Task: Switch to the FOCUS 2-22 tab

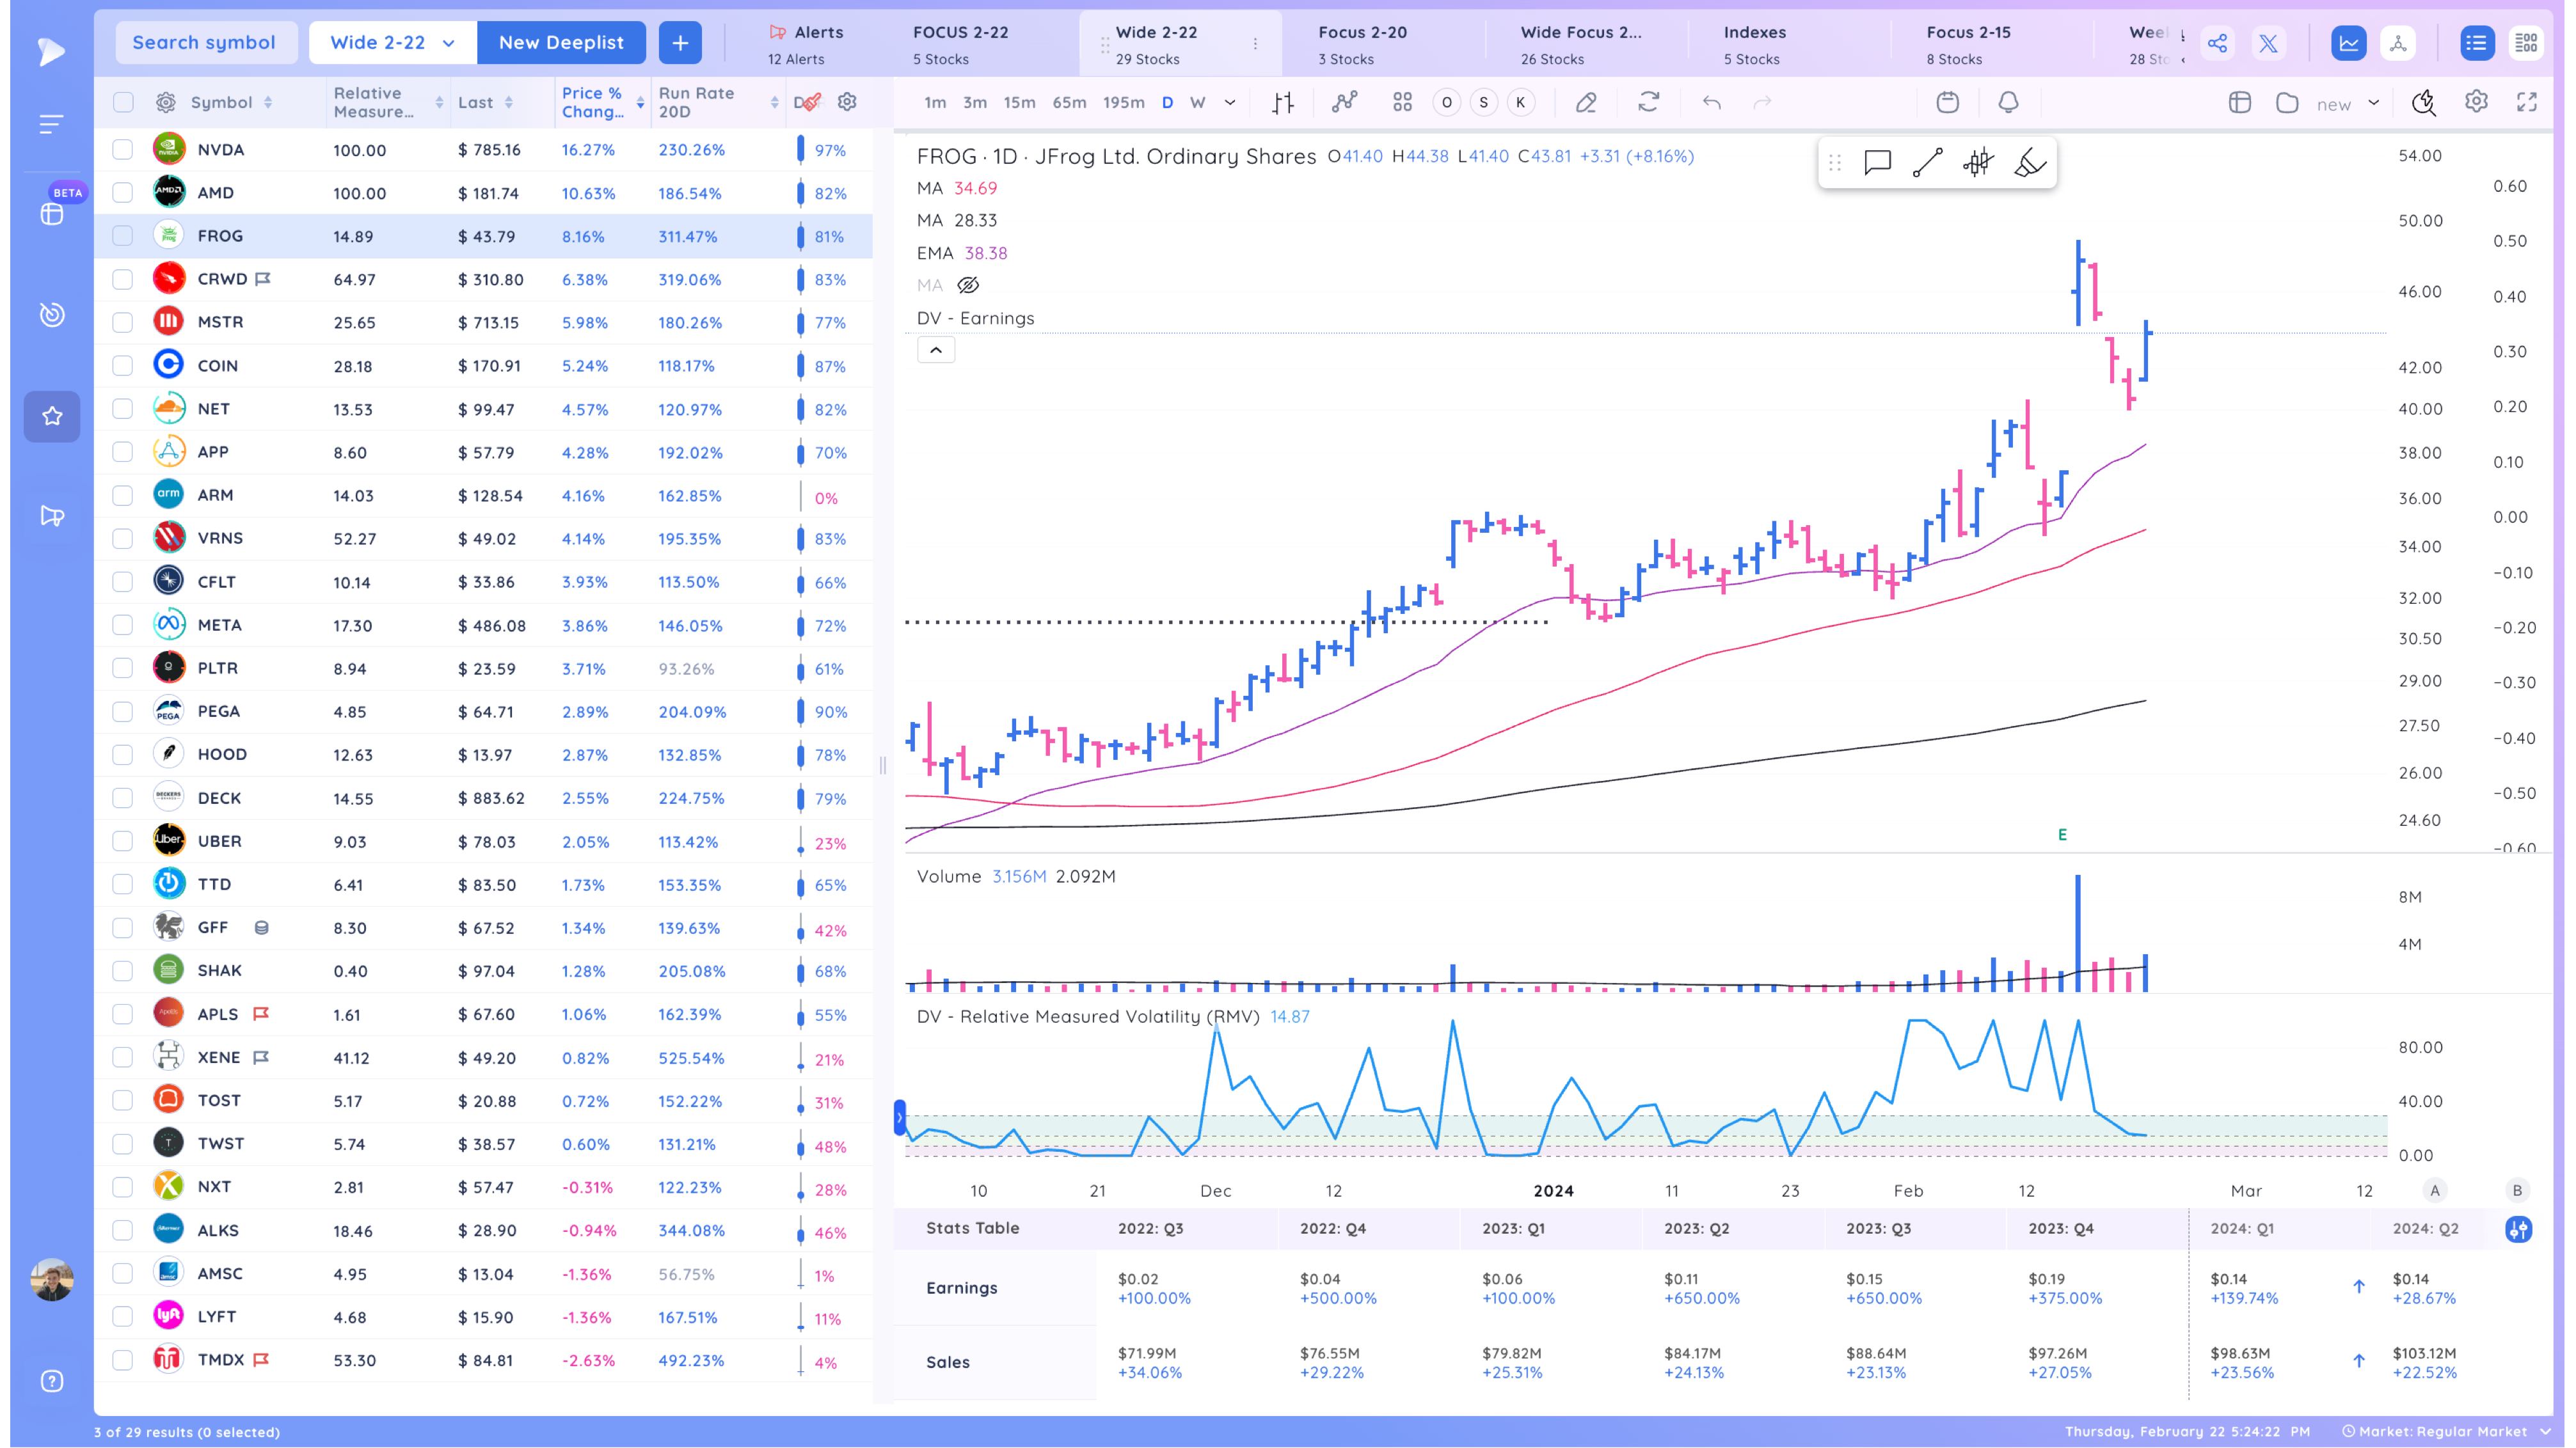Action: [x=960, y=44]
